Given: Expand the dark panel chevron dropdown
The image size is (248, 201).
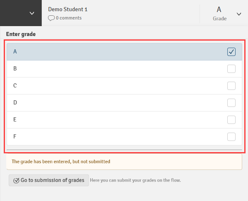Looking at the screenshot, I should tap(32, 13).
